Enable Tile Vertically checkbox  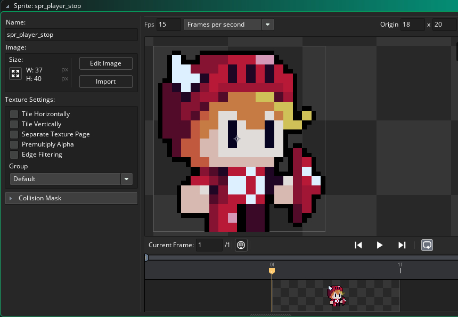click(14, 124)
